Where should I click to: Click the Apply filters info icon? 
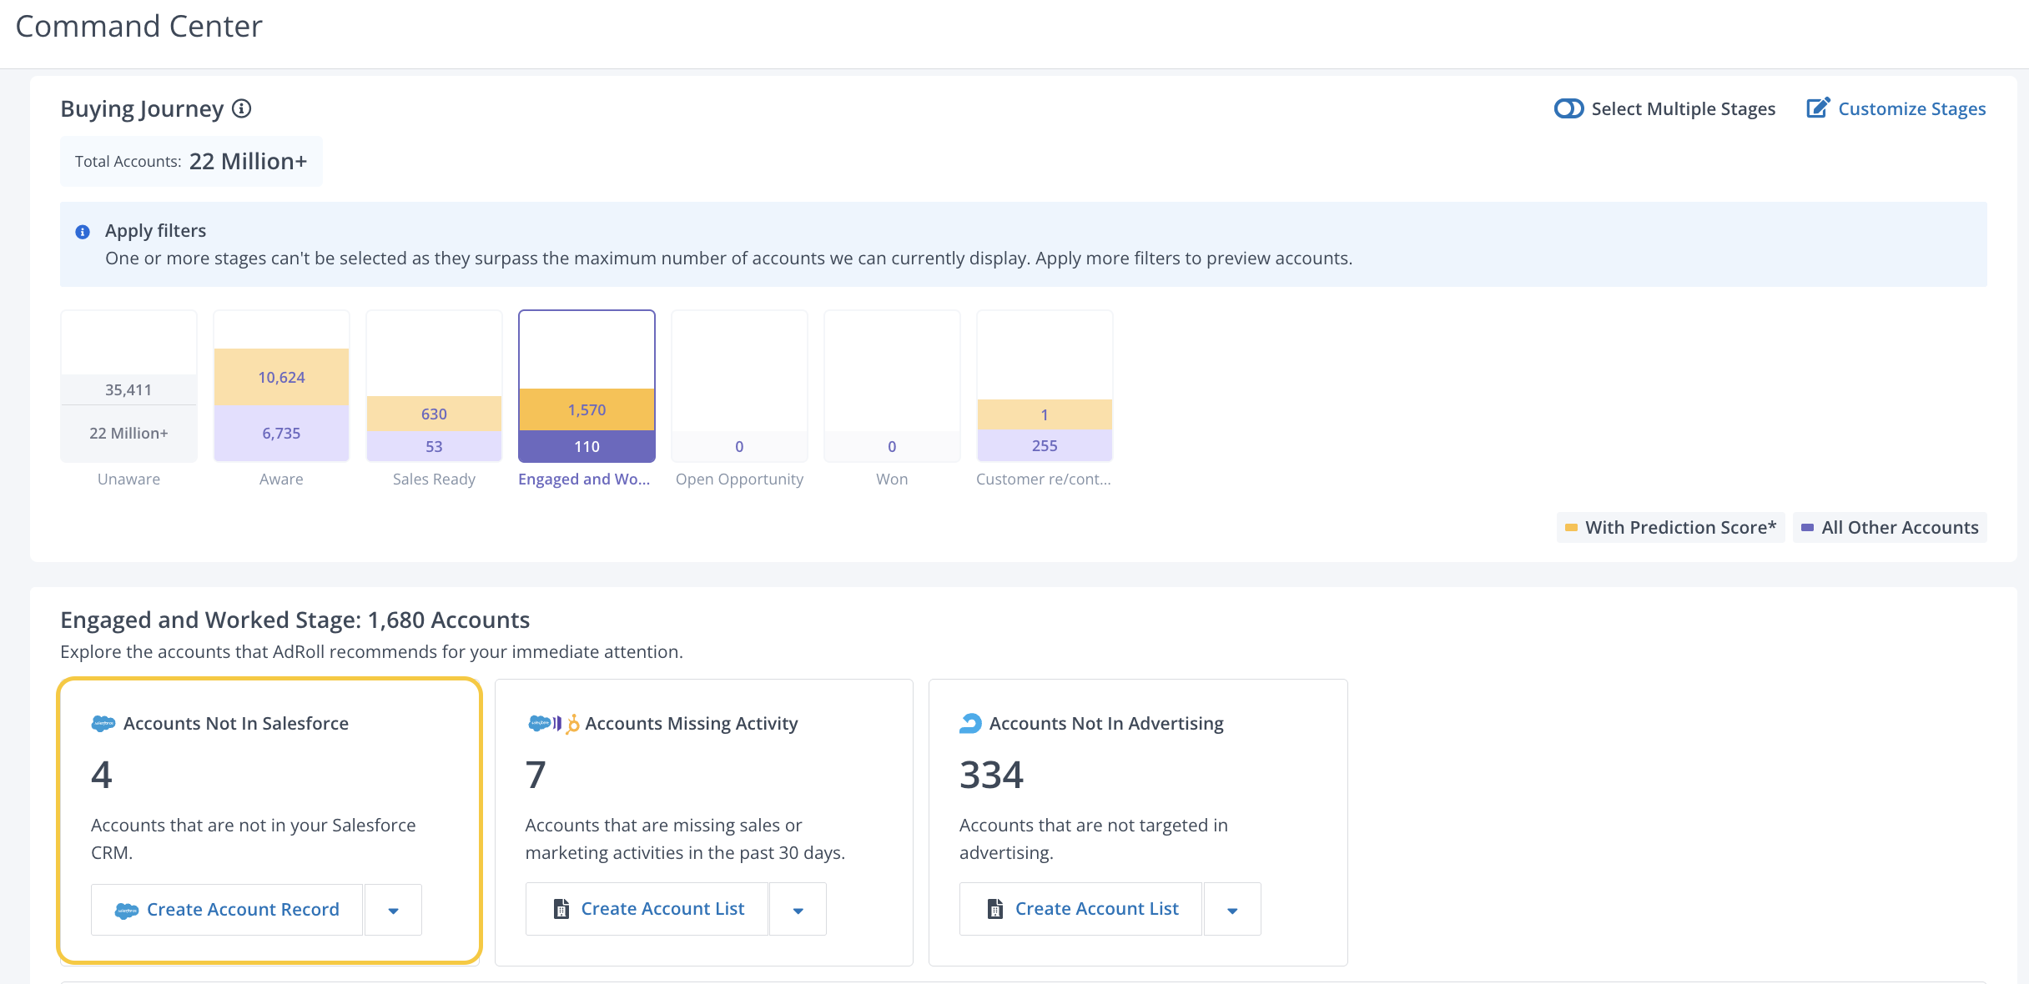click(x=83, y=232)
